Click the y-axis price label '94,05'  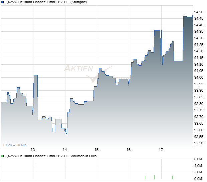click(x=199, y=71)
